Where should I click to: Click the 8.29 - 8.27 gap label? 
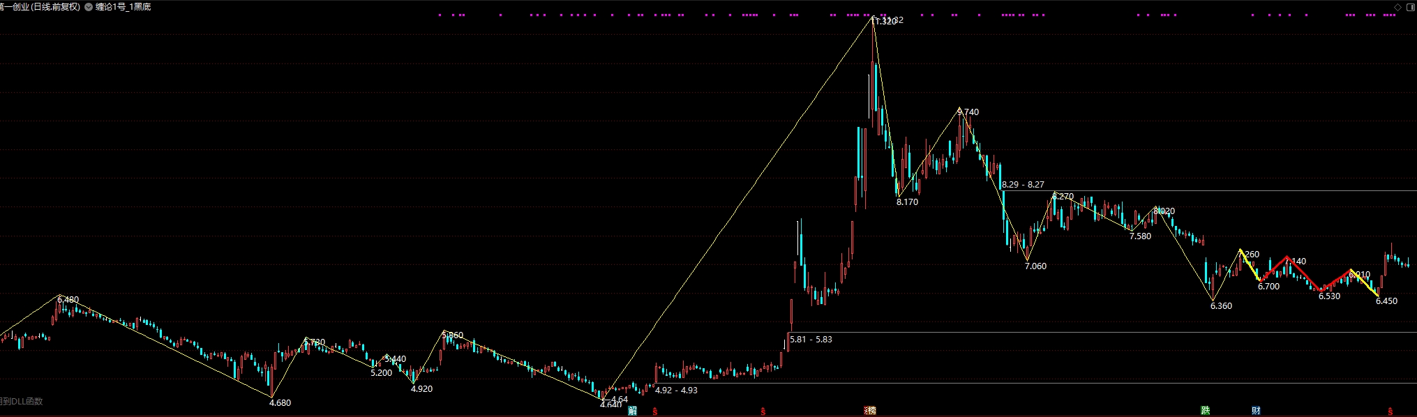(1023, 185)
